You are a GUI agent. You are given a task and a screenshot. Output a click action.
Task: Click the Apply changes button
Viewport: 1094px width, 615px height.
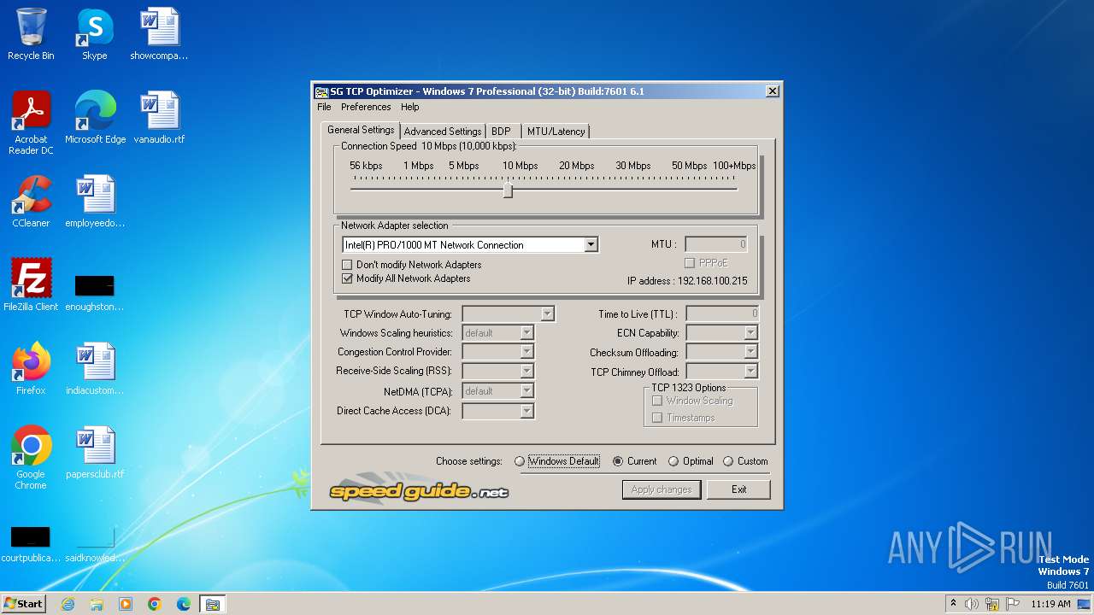pyautogui.click(x=662, y=489)
